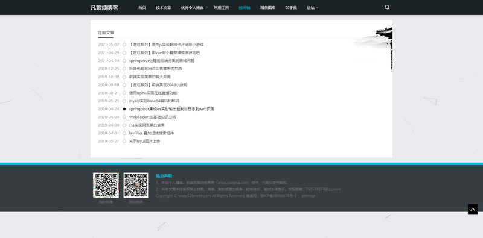The height and width of the screenshot is (238, 483).
Task: Click the date text 2019-05-27
Action: click(x=109, y=141)
